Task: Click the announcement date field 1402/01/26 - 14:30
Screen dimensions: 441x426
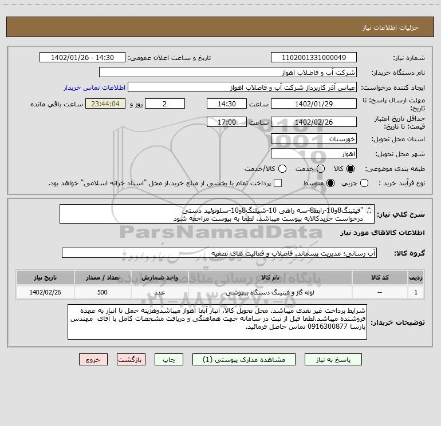Action: tap(82, 57)
